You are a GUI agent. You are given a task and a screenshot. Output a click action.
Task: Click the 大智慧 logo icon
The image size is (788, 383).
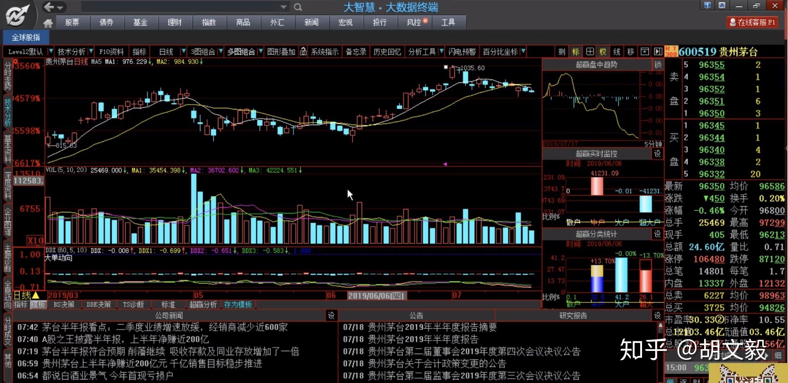coord(18,15)
